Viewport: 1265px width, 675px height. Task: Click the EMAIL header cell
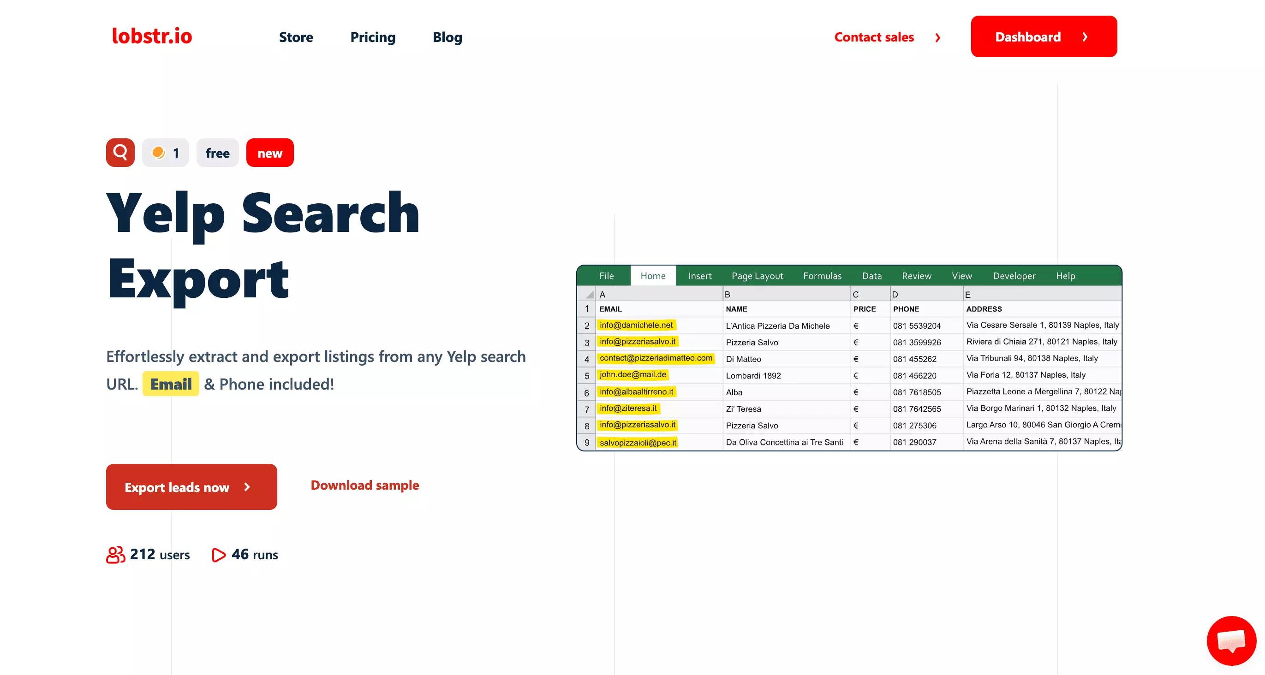point(659,309)
